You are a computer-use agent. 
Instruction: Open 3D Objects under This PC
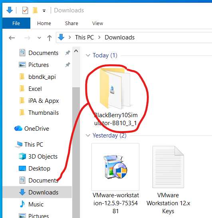(x=43, y=157)
